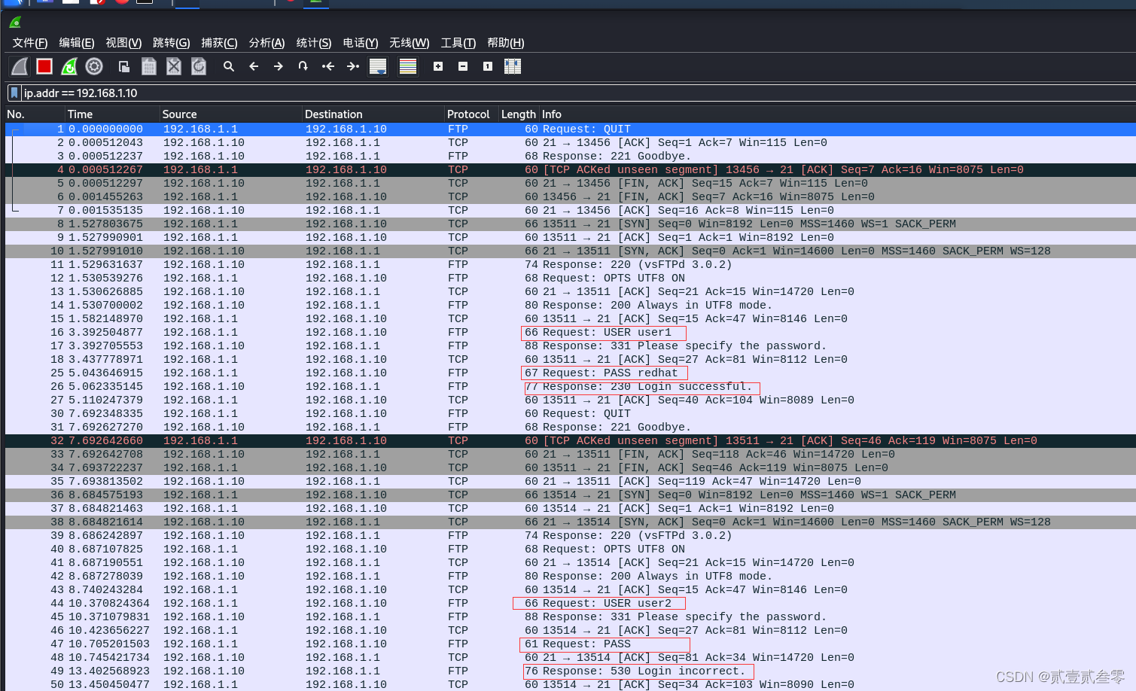Zoom out packet text with minus icon
This screenshot has width=1136, height=691.
point(463,66)
